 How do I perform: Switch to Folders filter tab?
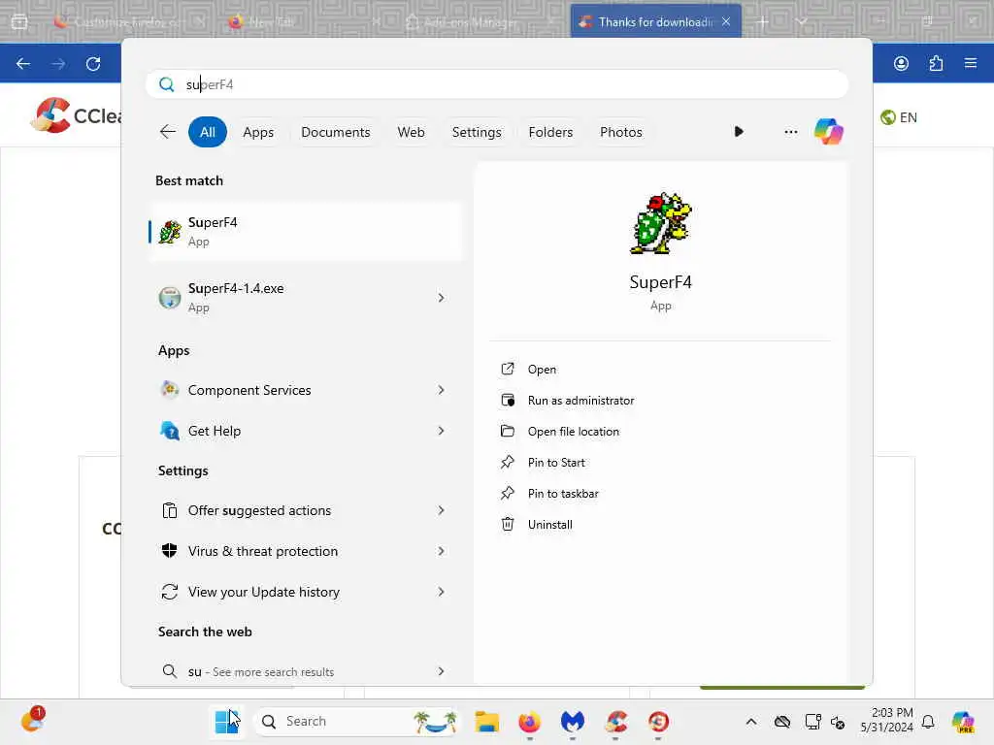pos(550,132)
